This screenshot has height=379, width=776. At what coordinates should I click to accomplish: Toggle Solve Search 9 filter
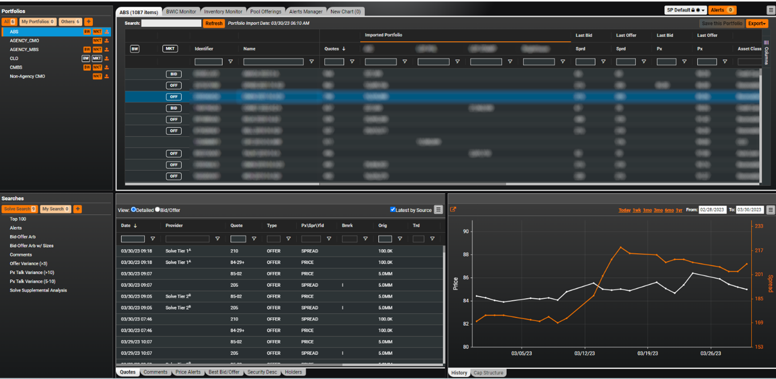[x=20, y=209]
